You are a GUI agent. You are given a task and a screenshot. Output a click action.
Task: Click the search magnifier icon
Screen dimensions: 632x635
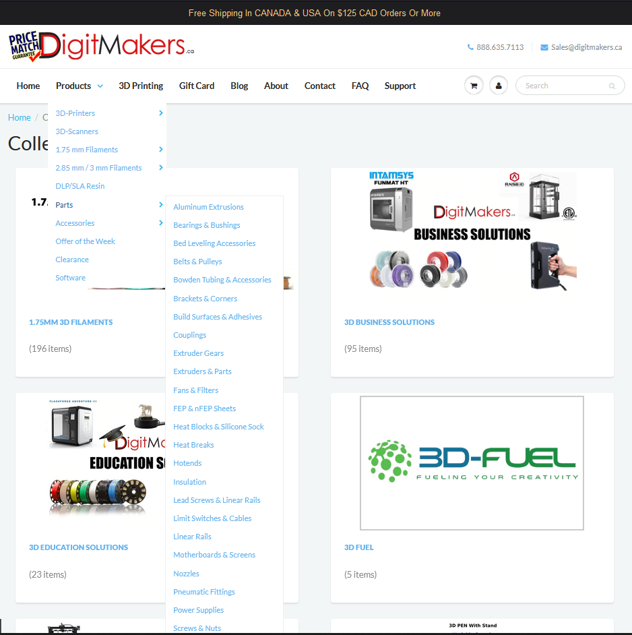tap(612, 86)
